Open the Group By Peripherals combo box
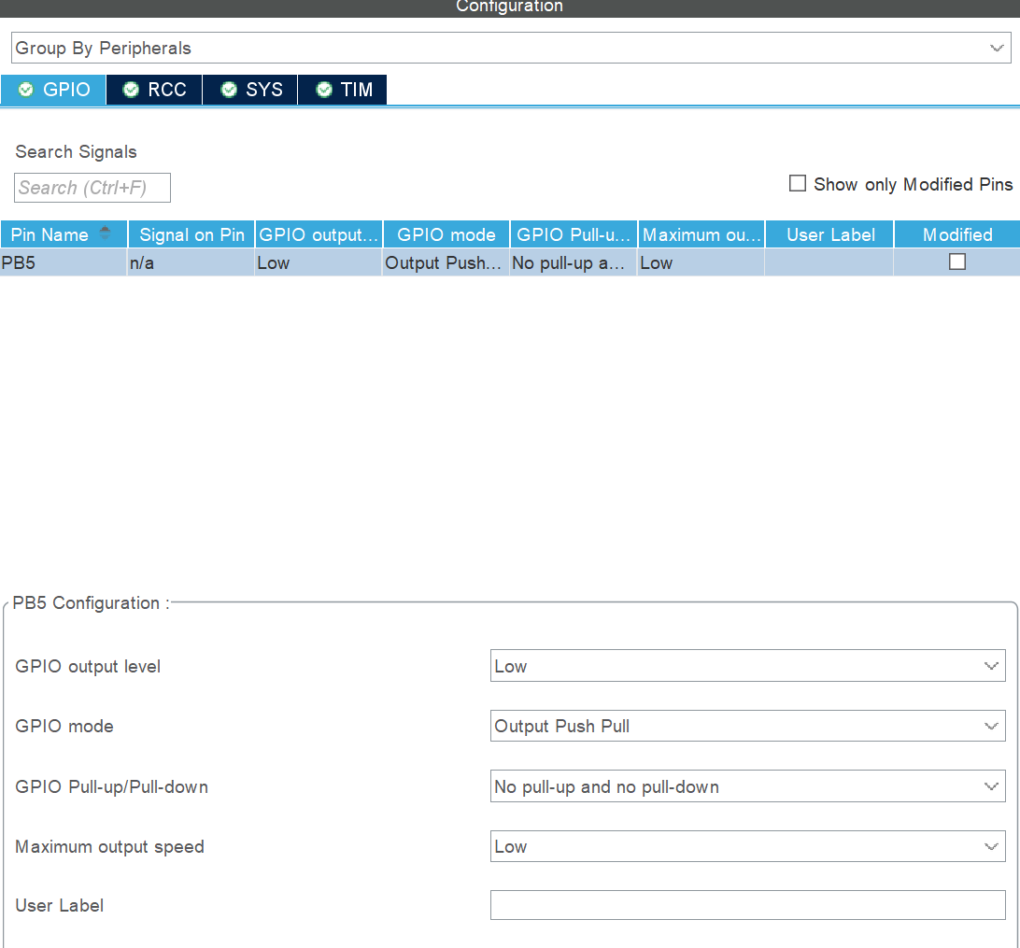1020x948 pixels. tap(510, 48)
